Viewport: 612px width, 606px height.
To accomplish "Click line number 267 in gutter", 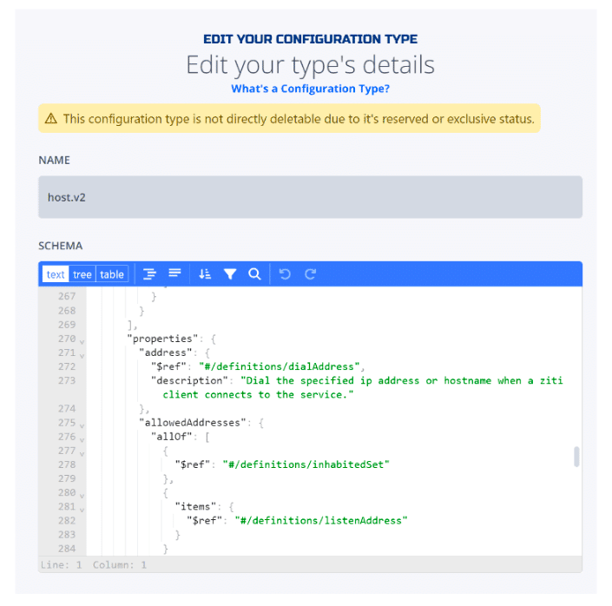I will tap(67, 296).
